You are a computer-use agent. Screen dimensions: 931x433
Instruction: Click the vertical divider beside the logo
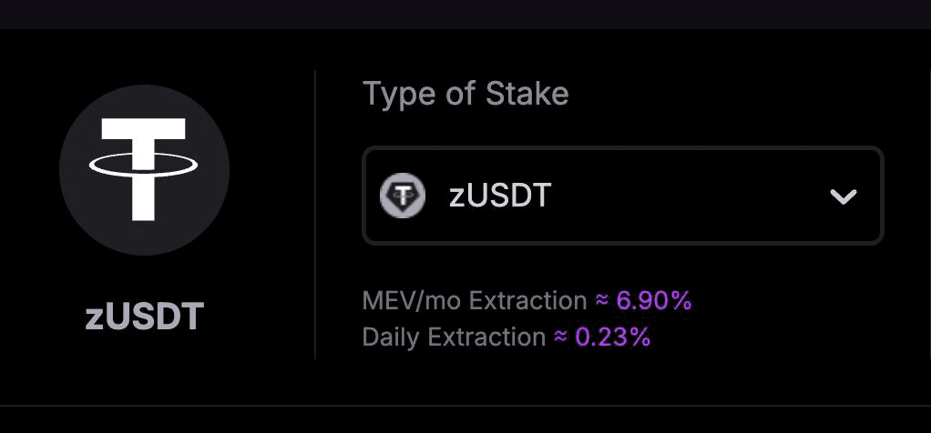click(314, 214)
